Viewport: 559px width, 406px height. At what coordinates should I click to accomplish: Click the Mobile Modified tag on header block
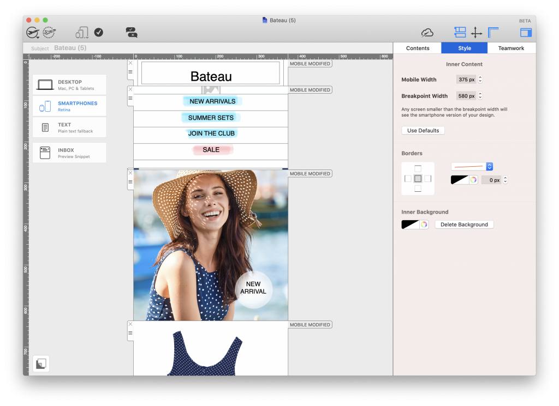pos(310,64)
